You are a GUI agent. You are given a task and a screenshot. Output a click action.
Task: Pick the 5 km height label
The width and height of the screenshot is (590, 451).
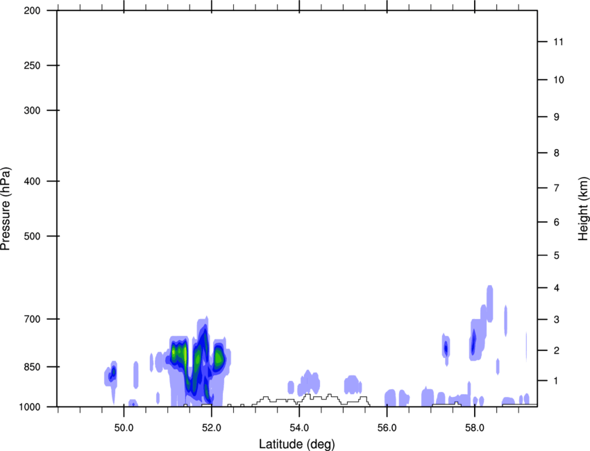pyautogui.click(x=557, y=256)
